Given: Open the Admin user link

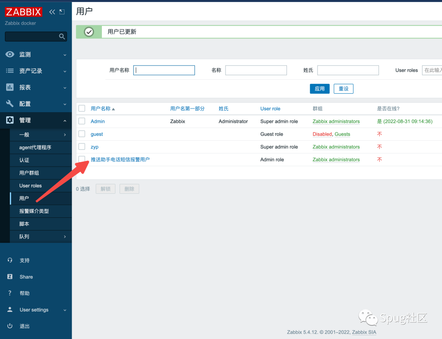Looking at the screenshot, I should [97, 121].
